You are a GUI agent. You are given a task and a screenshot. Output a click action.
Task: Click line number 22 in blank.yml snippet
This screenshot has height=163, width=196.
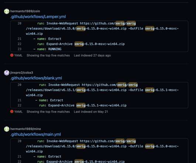pos(20,105)
